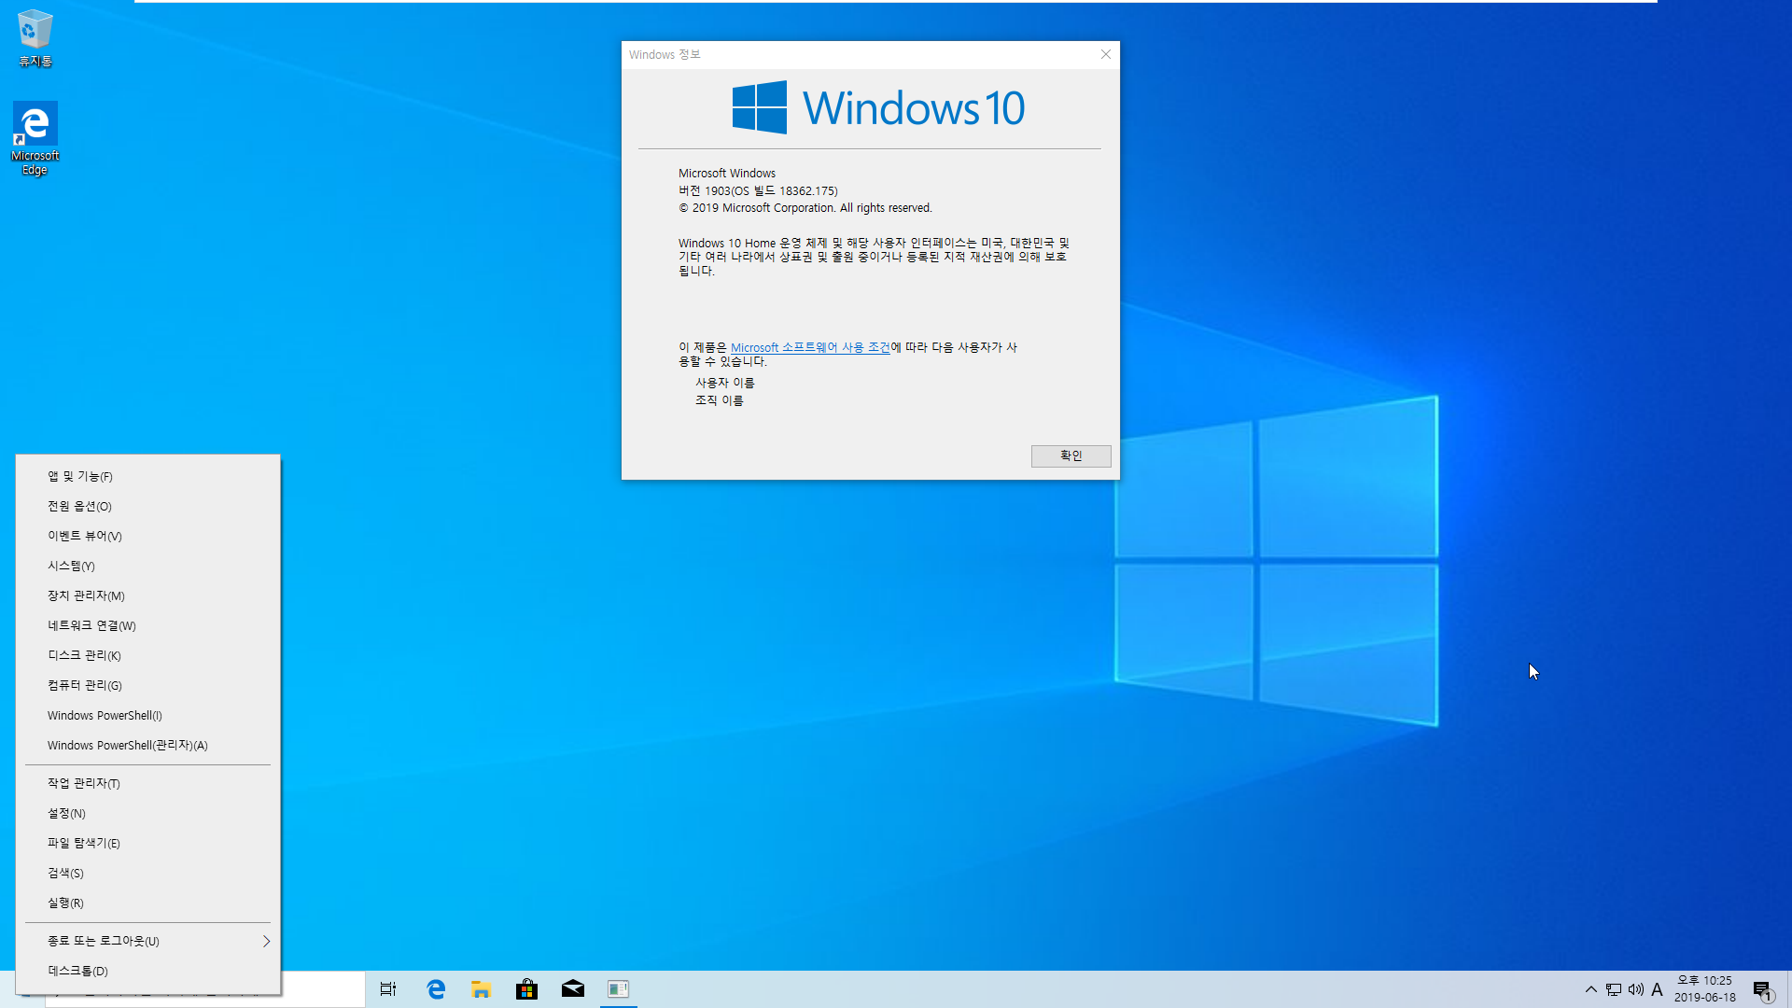The image size is (1792, 1008).
Task: Open Task View on the taskbar
Action: click(388, 989)
